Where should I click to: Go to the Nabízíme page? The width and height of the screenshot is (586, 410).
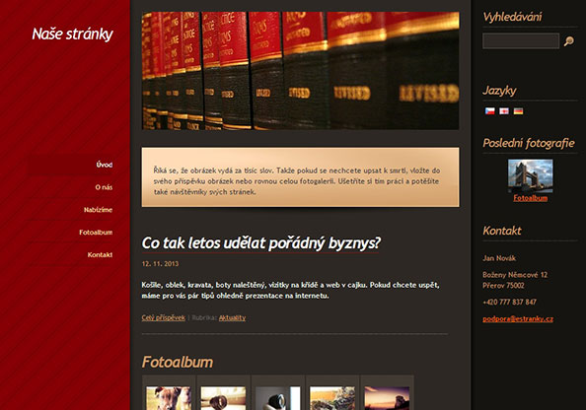[x=98, y=210]
